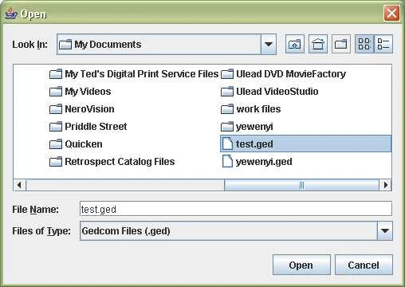Image resolution: width=405 pixels, height=287 pixels.
Task: Close the Open dialog window
Action: tap(391, 13)
